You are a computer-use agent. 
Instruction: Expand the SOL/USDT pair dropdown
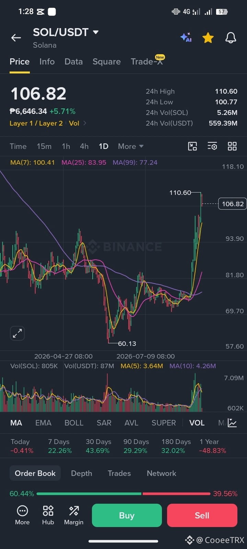point(96,32)
